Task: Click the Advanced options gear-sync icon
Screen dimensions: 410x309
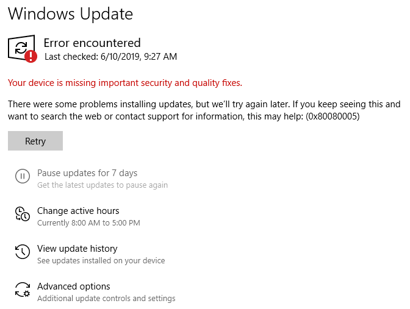Action: click(x=22, y=289)
